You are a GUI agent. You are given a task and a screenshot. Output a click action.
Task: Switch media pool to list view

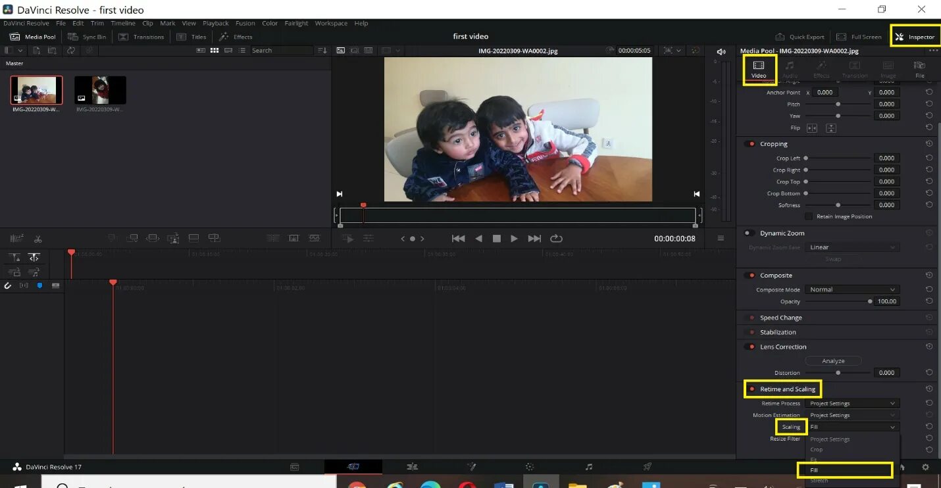[x=242, y=50]
